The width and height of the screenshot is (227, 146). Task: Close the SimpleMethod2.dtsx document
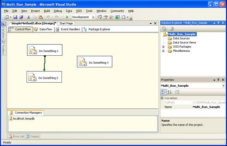click(155, 23)
